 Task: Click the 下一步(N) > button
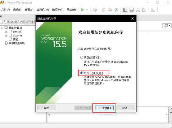[x=104, y=108]
